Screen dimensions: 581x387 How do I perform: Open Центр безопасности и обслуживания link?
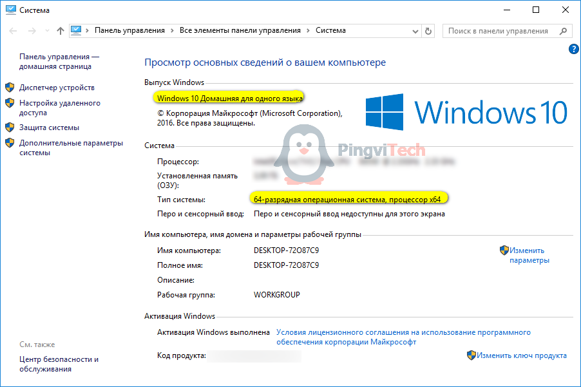59,364
